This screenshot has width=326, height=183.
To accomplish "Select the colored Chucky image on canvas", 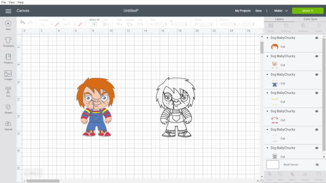I will point(96,107).
